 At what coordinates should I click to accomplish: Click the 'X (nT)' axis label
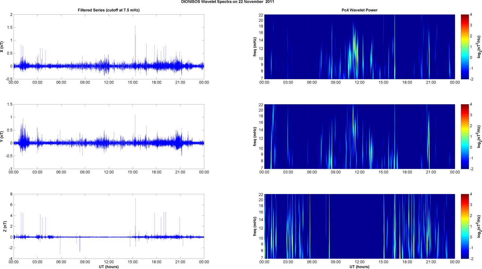tap(2, 47)
